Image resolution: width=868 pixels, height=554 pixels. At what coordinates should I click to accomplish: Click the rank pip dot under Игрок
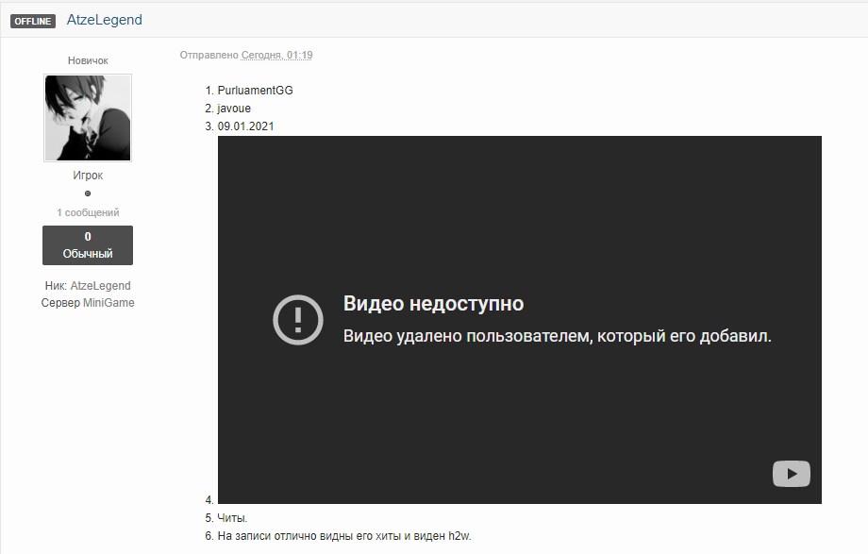88,193
